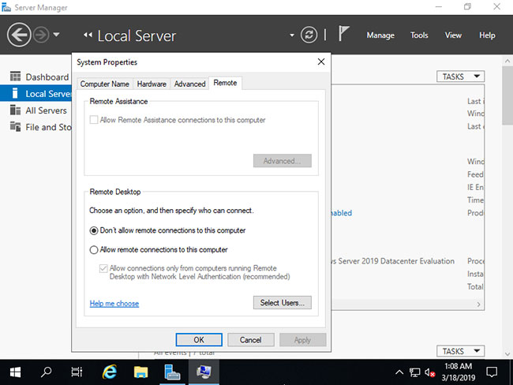This screenshot has height=385, width=513.
Task: Open the View menu
Action: point(453,36)
